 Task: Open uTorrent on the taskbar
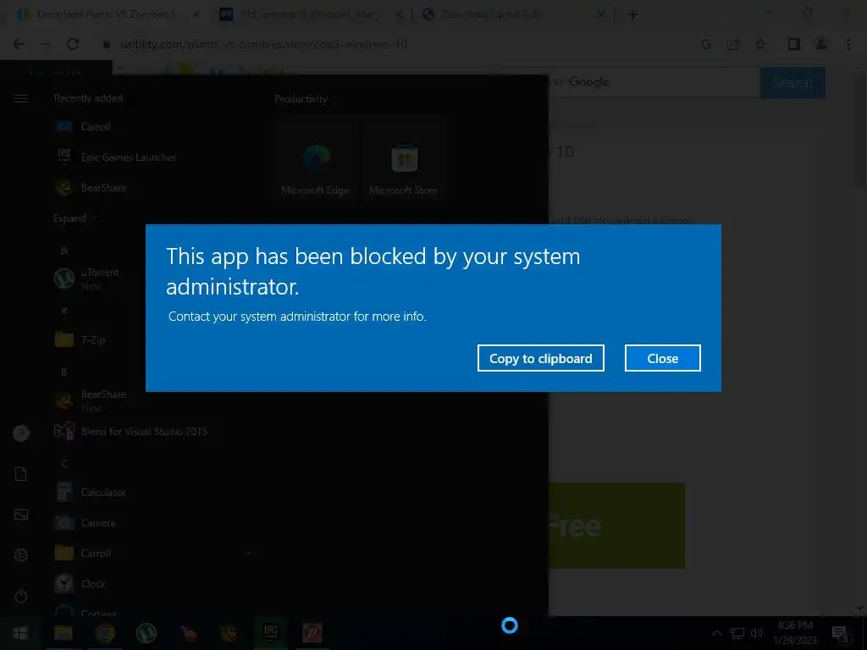click(x=146, y=633)
